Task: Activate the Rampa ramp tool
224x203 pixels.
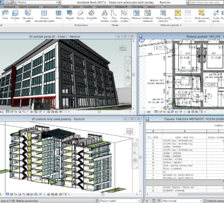Action: [80, 15]
